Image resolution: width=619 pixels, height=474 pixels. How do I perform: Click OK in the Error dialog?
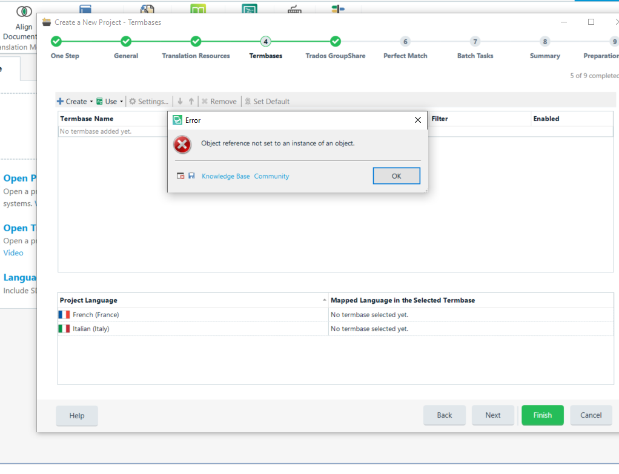point(396,176)
